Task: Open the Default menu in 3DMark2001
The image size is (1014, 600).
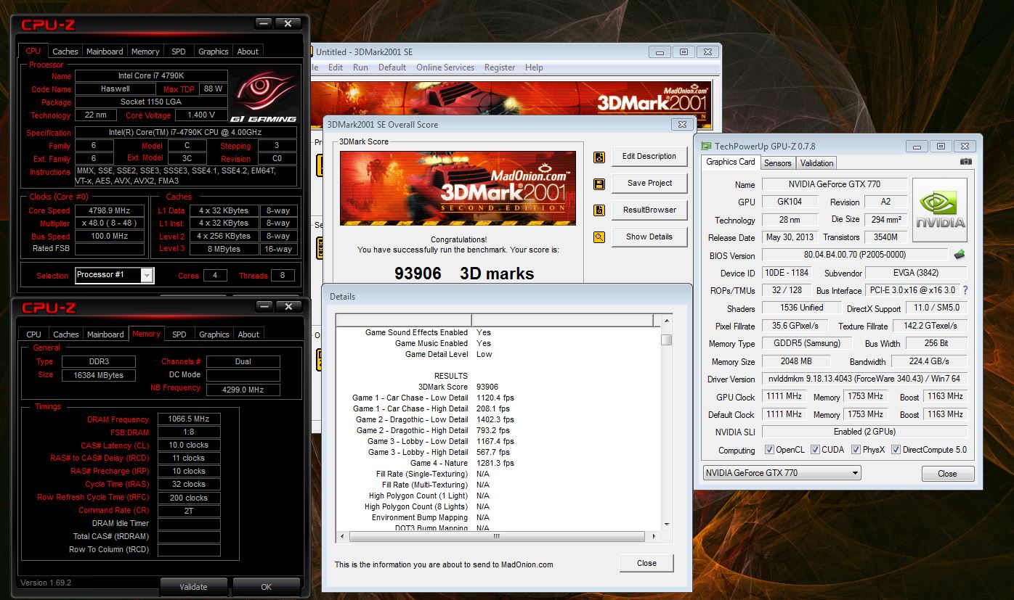Action: click(392, 67)
